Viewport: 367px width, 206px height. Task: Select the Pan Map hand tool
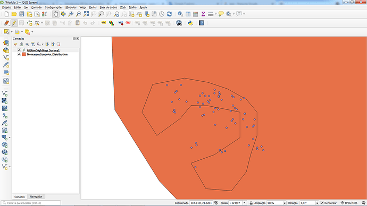(55, 14)
